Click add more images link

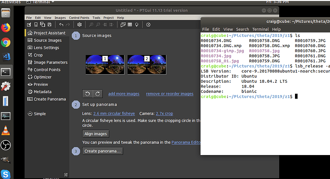tap(124, 94)
